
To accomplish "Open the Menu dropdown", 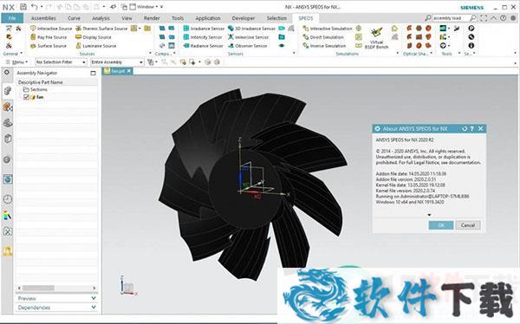I will tap(16, 62).
